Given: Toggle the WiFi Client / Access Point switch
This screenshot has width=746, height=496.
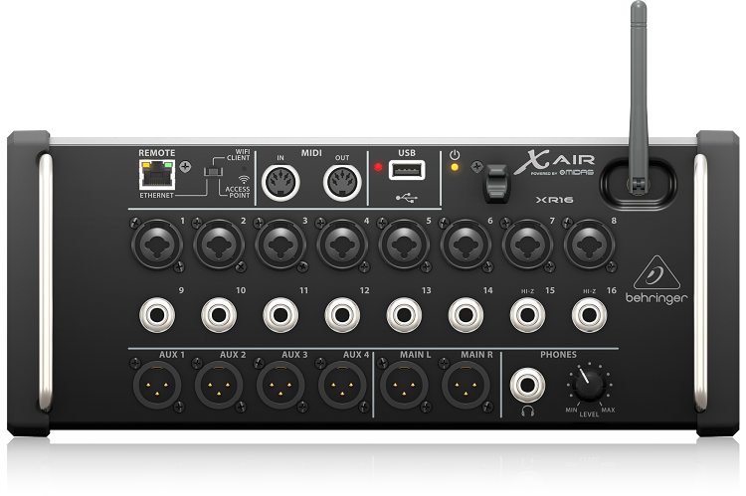Looking at the screenshot, I should click(x=210, y=177).
